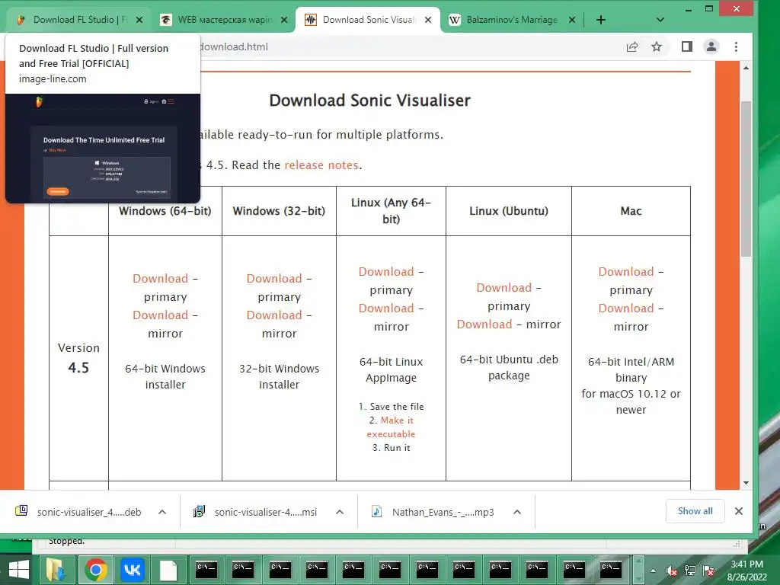The image size is (780, 585).
Task: Click the muted volume tray icon
Action: click(x=672, y=571)
